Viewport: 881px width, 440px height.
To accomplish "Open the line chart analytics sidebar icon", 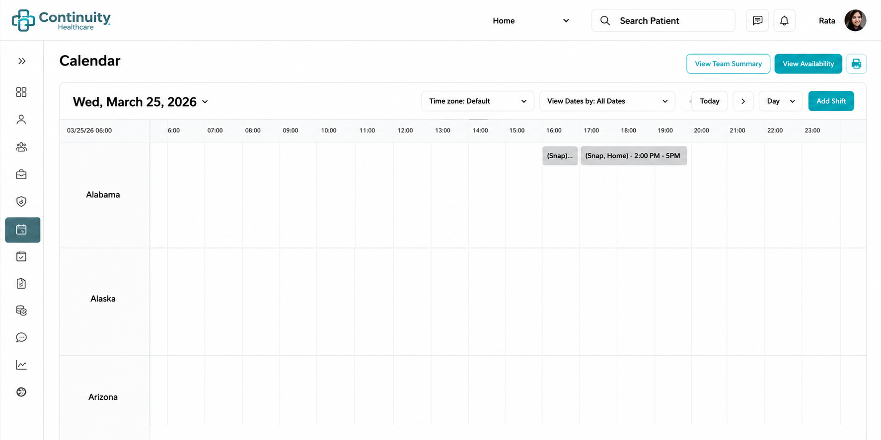I will 21,365.
